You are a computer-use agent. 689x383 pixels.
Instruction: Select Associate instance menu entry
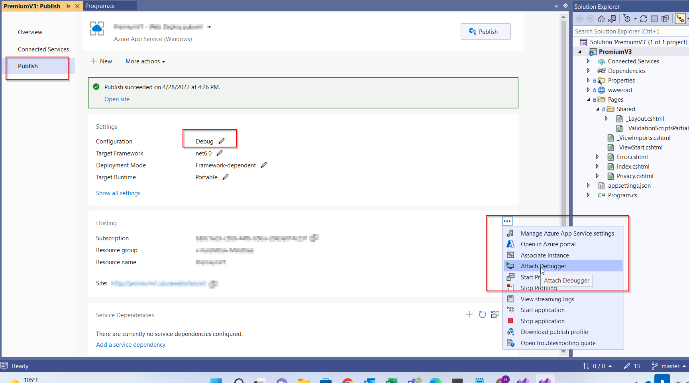pyautogui.click(x=563, y=255)
